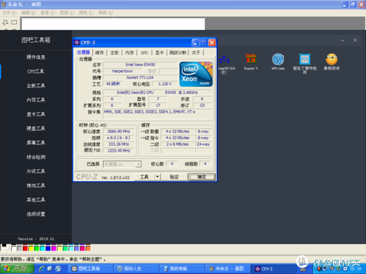This screenshot has height=274, width=366.
Task: Click the volume speaker tray icon
Action: pos(319,269)
